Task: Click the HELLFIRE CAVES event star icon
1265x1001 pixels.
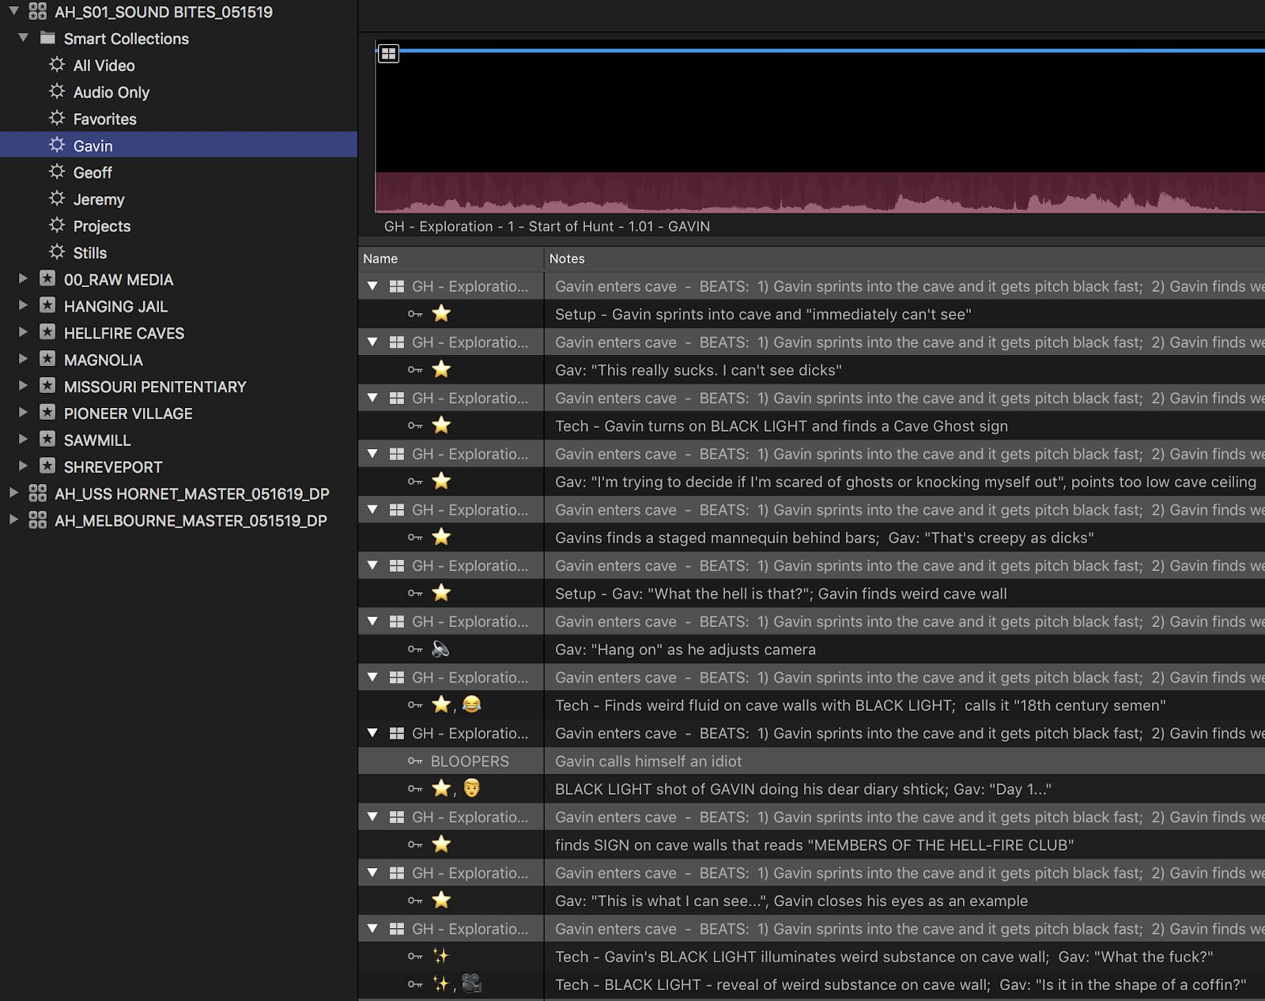Action: coord(47,333)
